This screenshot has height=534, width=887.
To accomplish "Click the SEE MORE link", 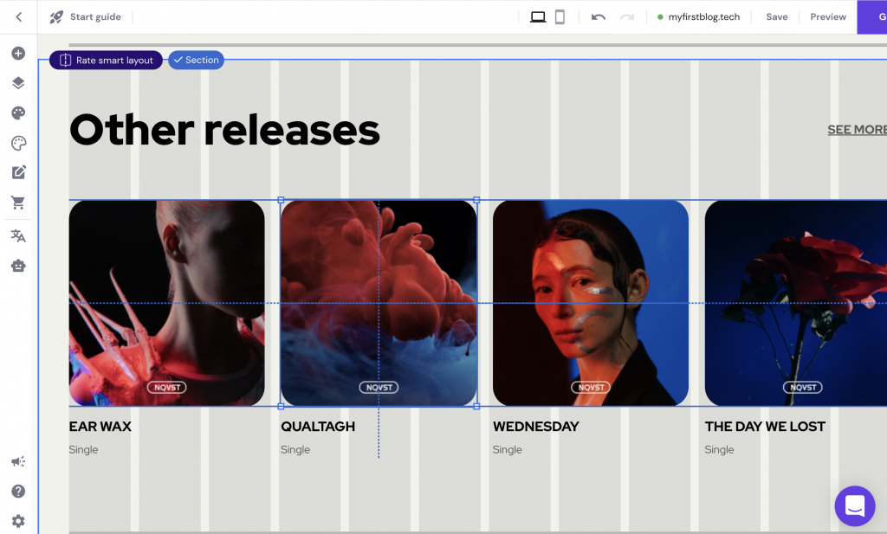I will tap(857, 130).
